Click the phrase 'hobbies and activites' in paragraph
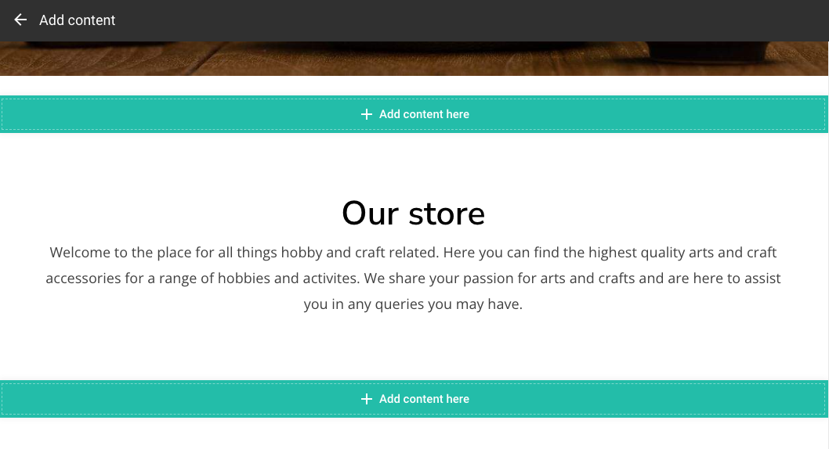Screen dimensions: 829x449 click(288, 278)
